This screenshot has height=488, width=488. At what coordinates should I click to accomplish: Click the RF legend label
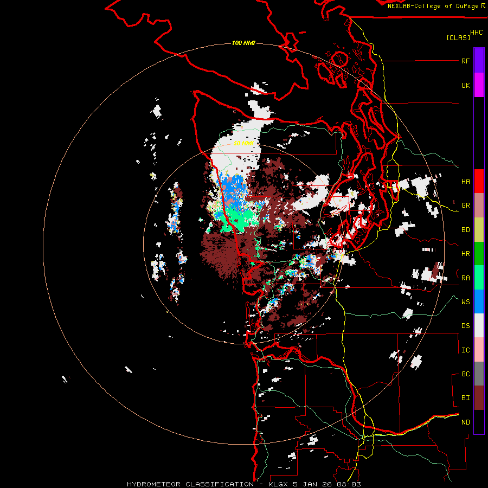pos(465,61)
